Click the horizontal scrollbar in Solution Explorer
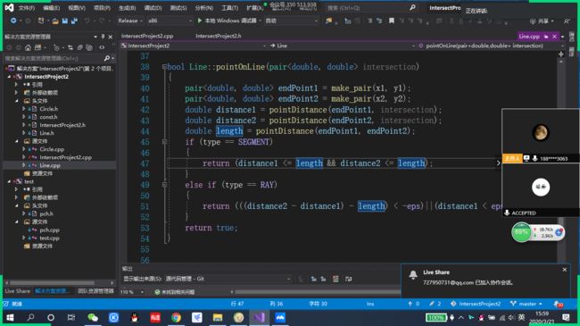Viewport: 580px width, 326px height. [x=59, y=282]
